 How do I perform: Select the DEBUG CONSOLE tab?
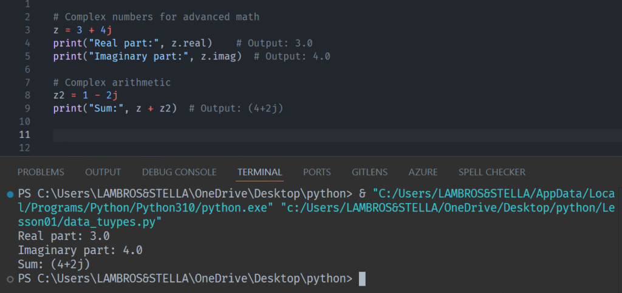pos(179,172)
